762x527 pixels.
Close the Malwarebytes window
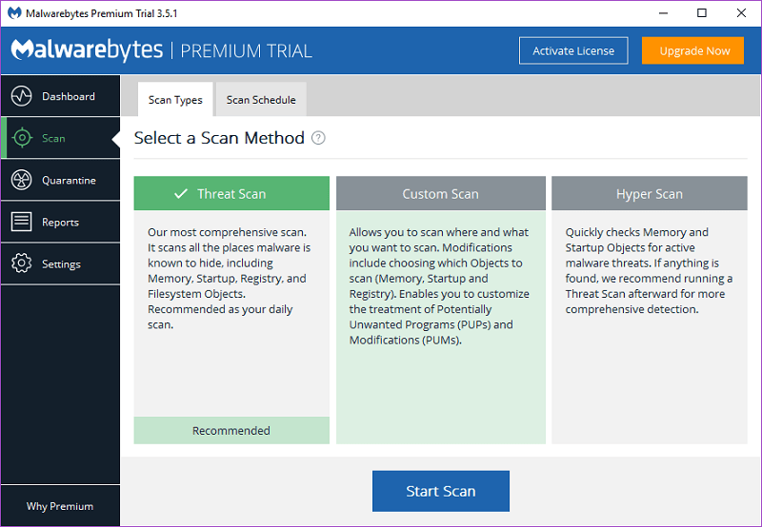(x=741, y=13)
